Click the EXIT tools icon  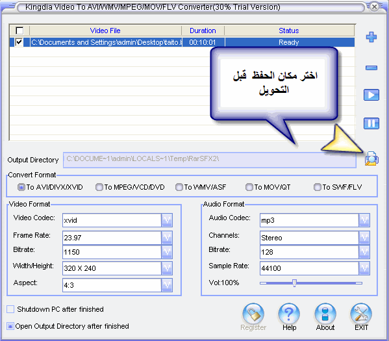coord(361,313)
